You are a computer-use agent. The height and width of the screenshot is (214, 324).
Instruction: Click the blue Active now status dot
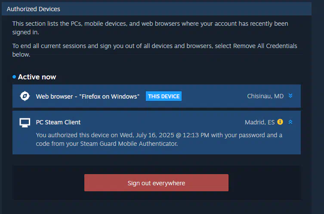(14, 77)
